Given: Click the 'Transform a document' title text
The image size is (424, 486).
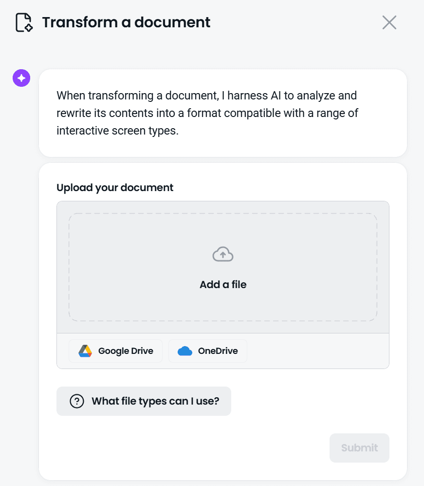Looking at the screenshot, I should (126, 22).
